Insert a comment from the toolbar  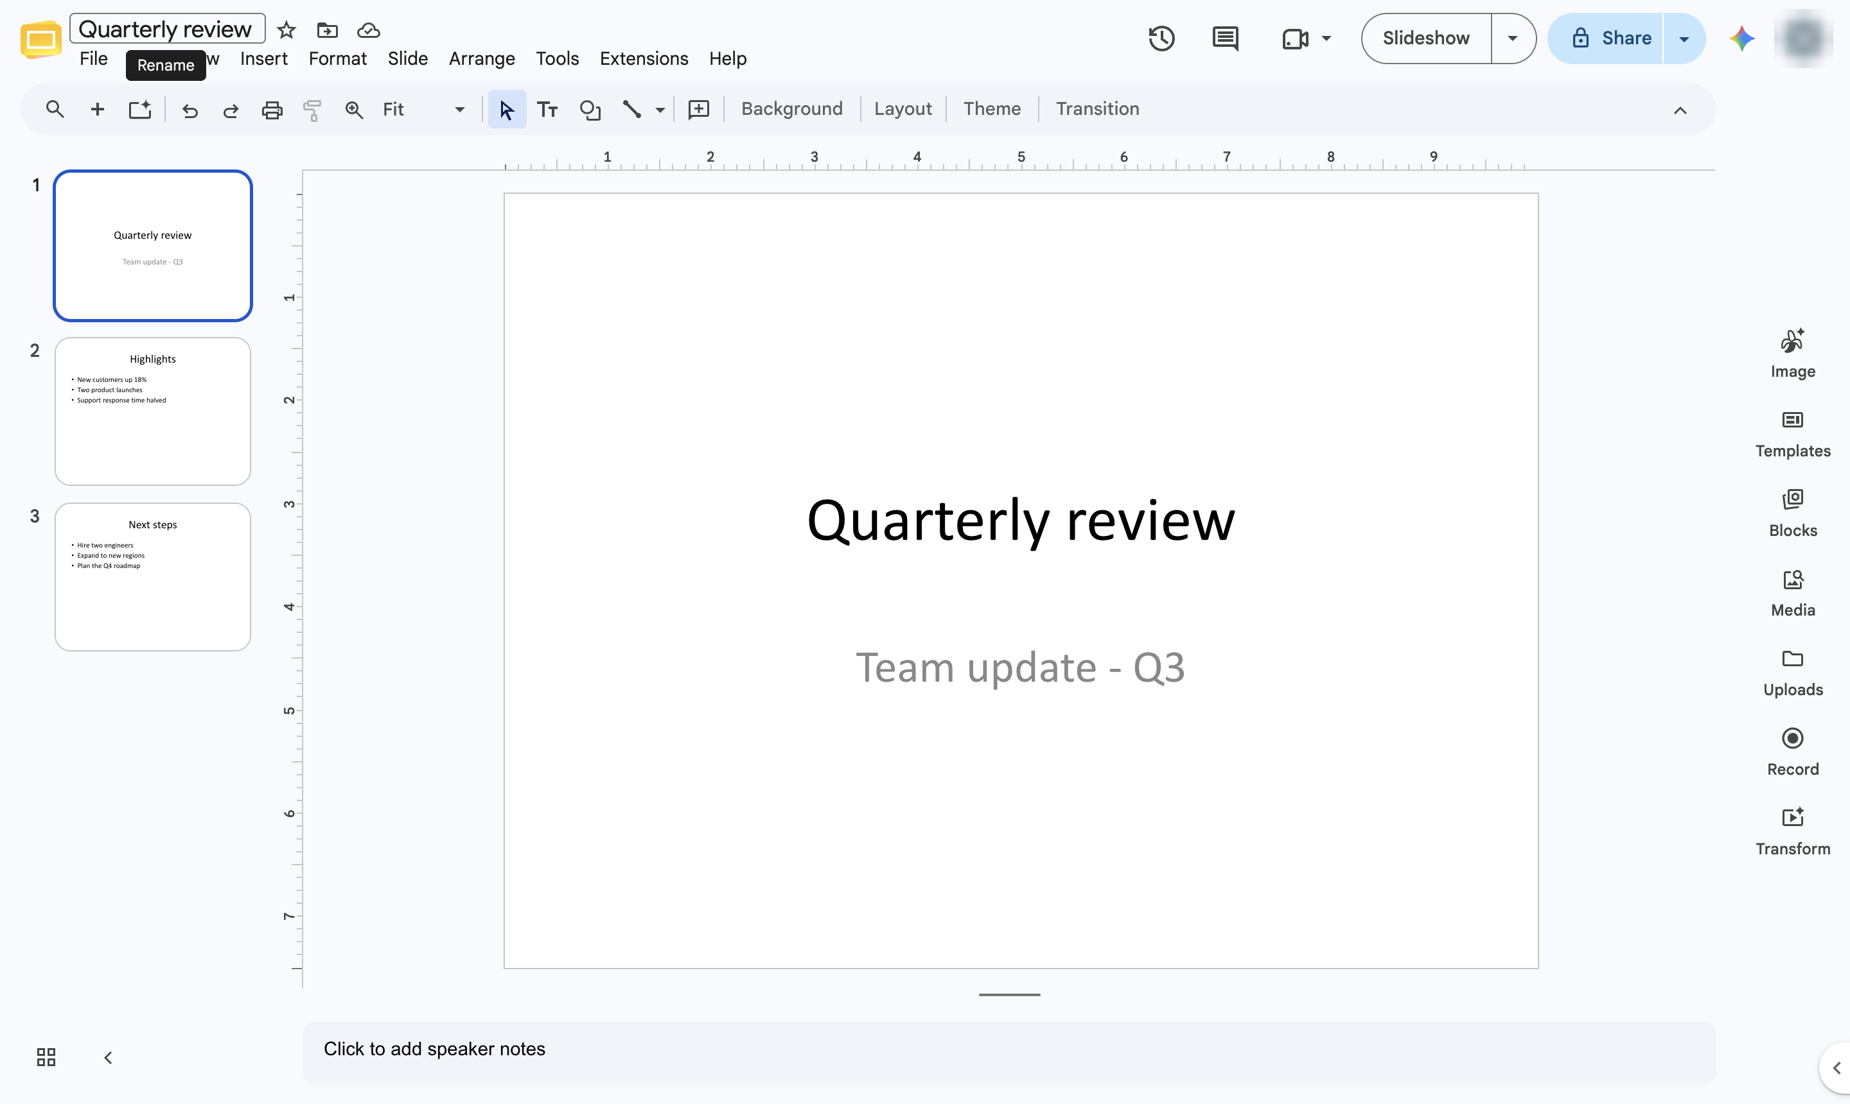[699, 109]
